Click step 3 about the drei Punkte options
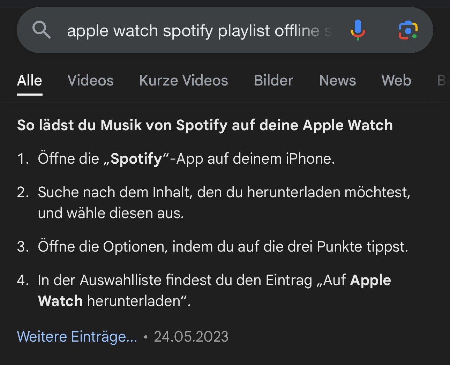The width and height of the screenshot is (450, 365). 223,247
